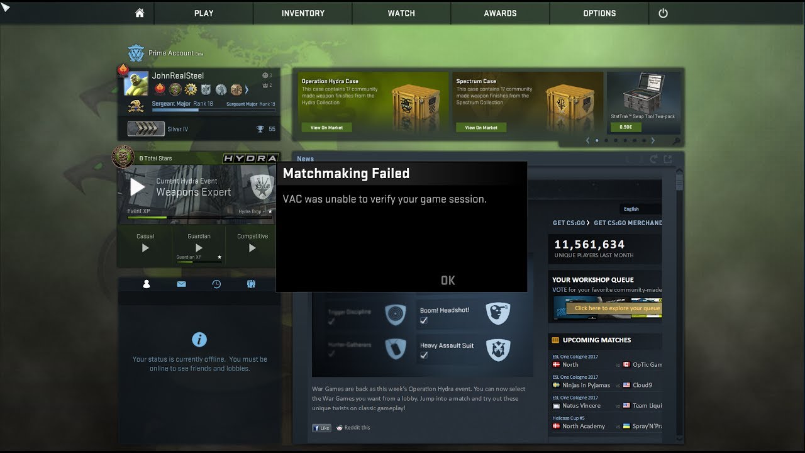
Task: Open the OPTIONS menu
Action: coord(599,13)
